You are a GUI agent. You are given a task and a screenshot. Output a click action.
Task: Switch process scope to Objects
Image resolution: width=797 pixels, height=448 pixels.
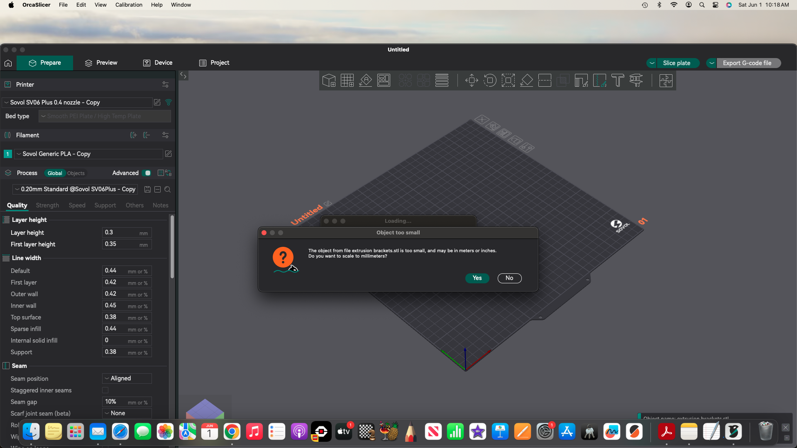(76, 173)
